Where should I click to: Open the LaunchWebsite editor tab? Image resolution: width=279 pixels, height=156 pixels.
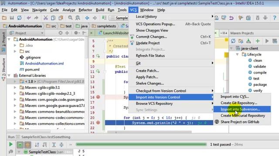[x=113, y=33]
